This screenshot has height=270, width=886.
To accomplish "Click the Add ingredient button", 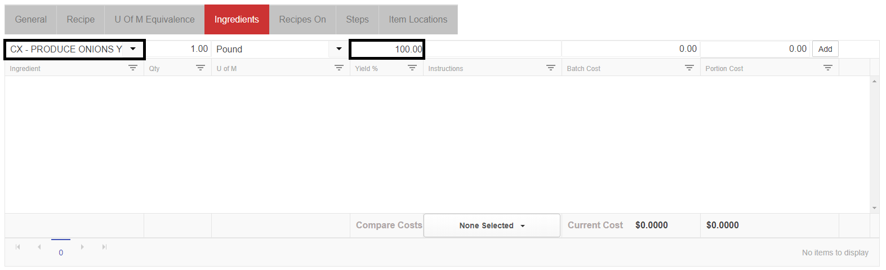I will tap(825, 49).
